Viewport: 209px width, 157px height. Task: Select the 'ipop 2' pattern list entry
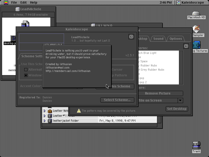coord(142,82)
